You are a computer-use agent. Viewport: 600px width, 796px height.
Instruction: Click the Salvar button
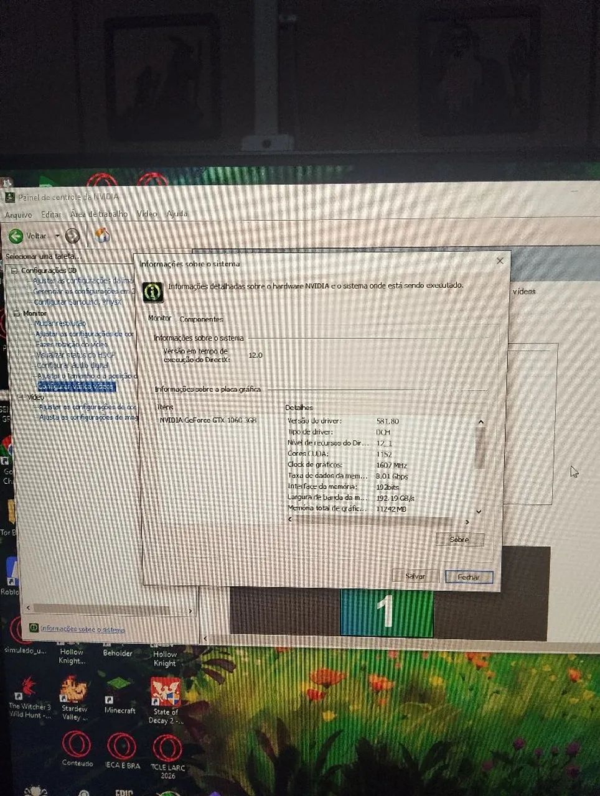(x=415, y=576)
